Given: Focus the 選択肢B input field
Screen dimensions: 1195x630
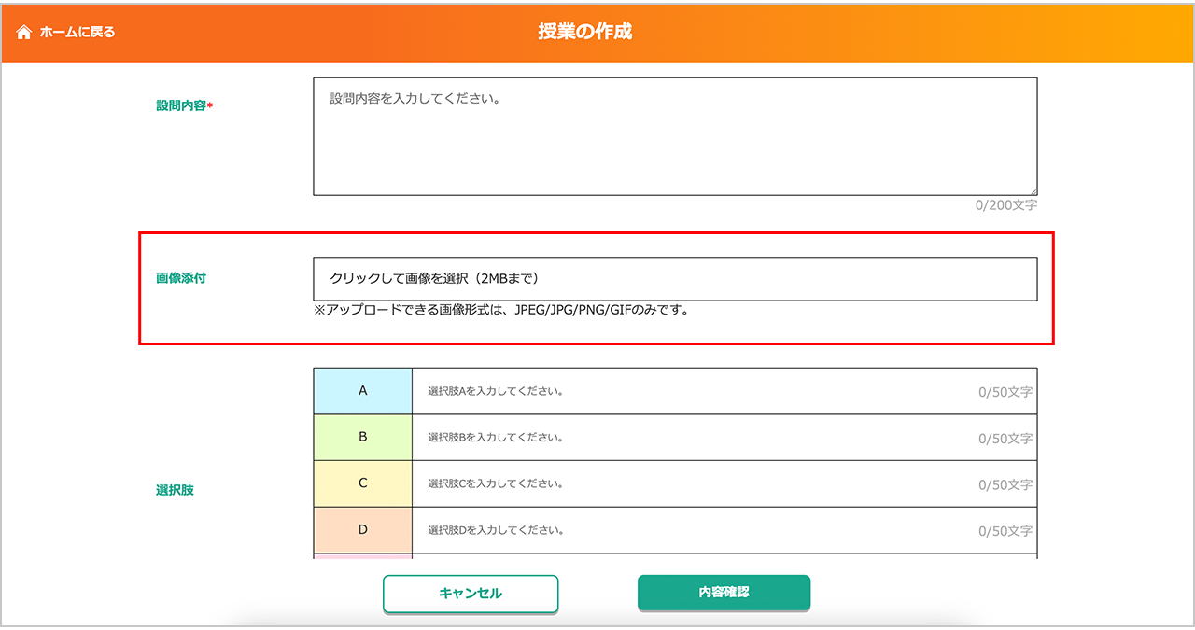Looking at the screenshot, I should (691, 438).
